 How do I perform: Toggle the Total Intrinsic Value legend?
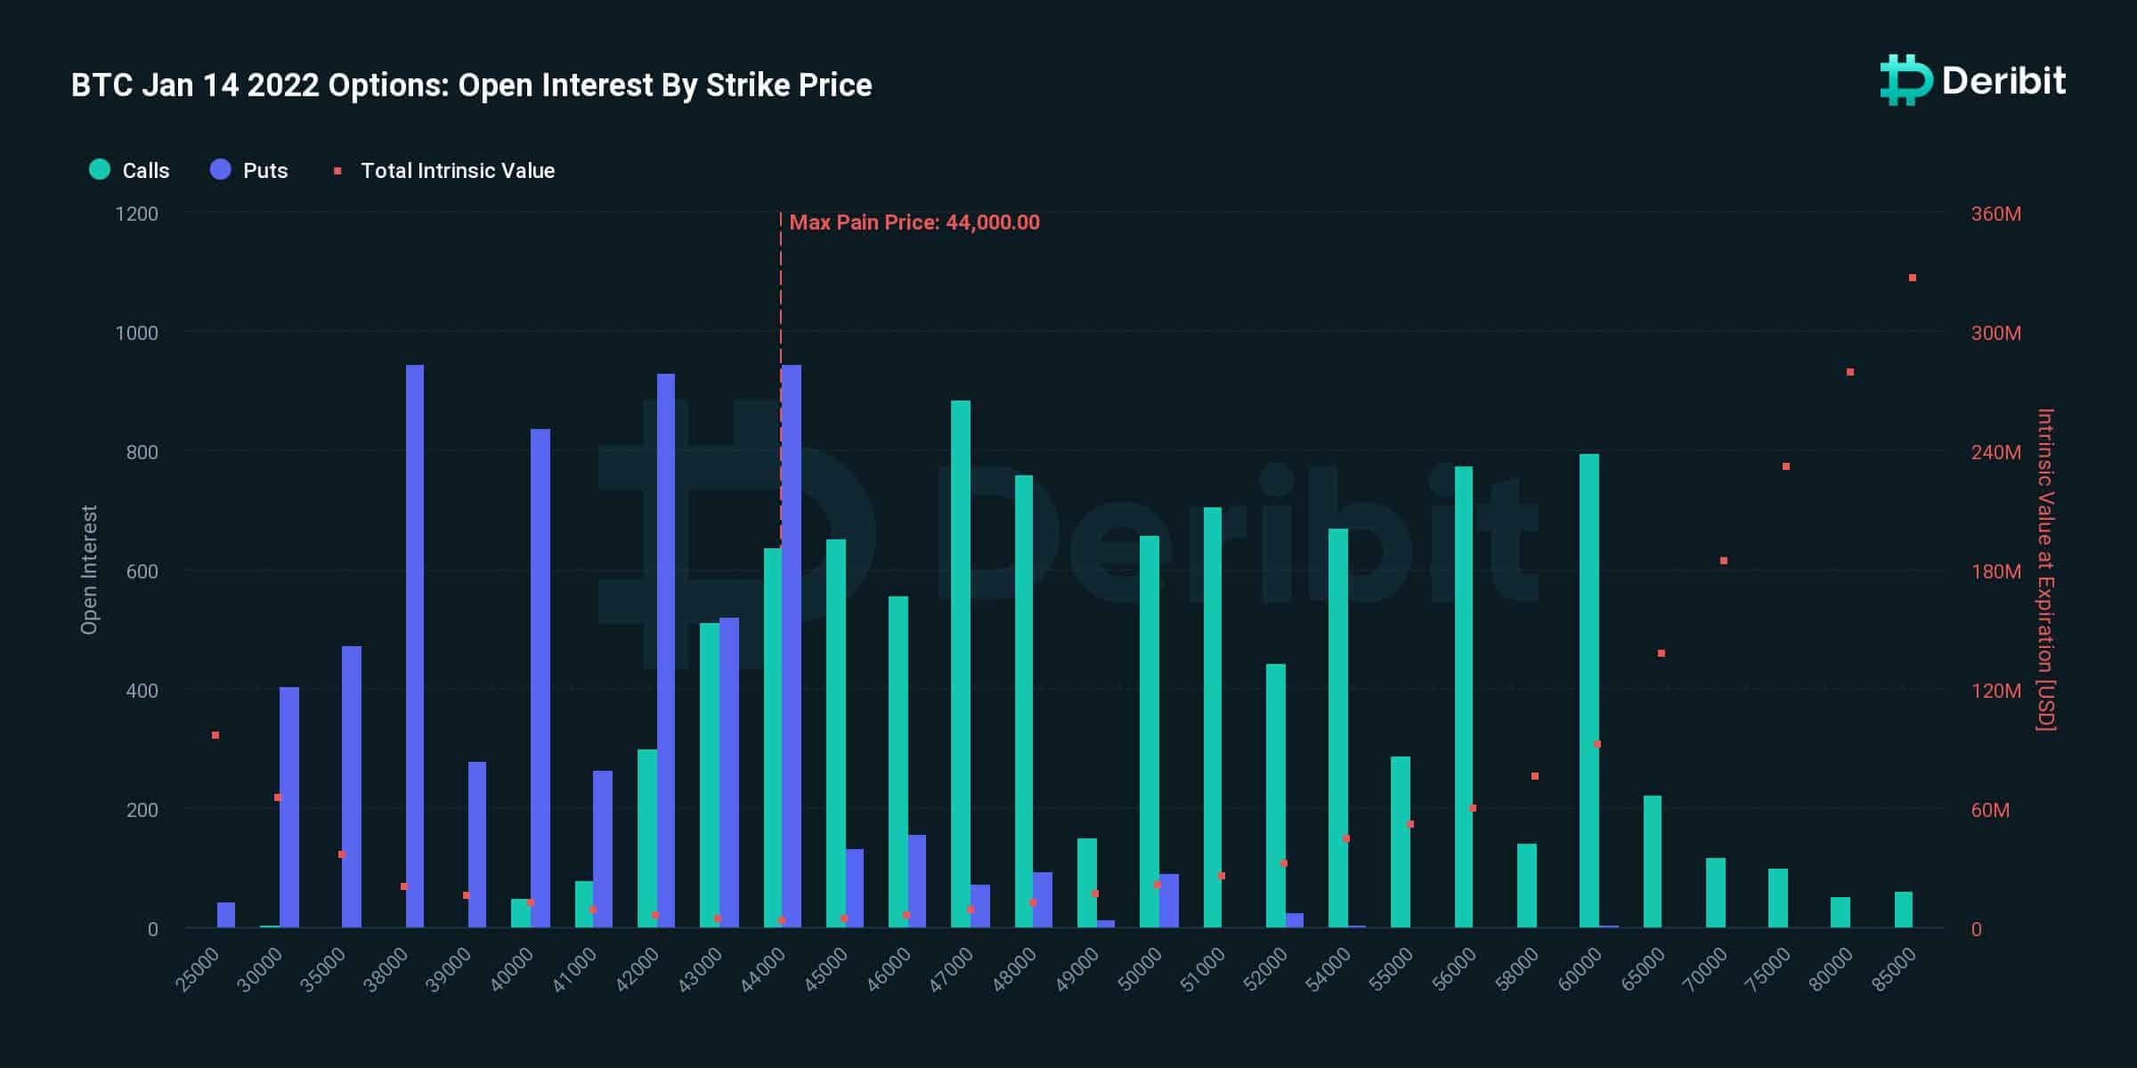pyautogui.click(x=444, y=170)
